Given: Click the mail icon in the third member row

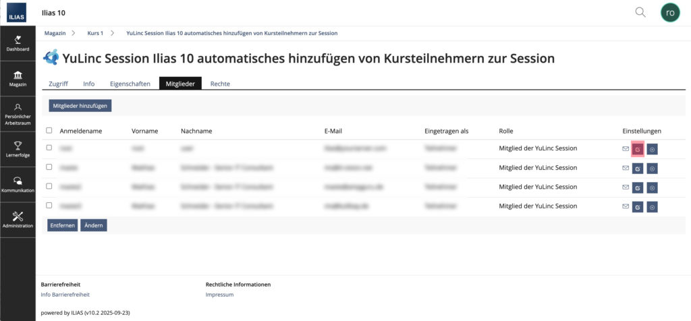Looking at the screenshot, I should [626, 188].
